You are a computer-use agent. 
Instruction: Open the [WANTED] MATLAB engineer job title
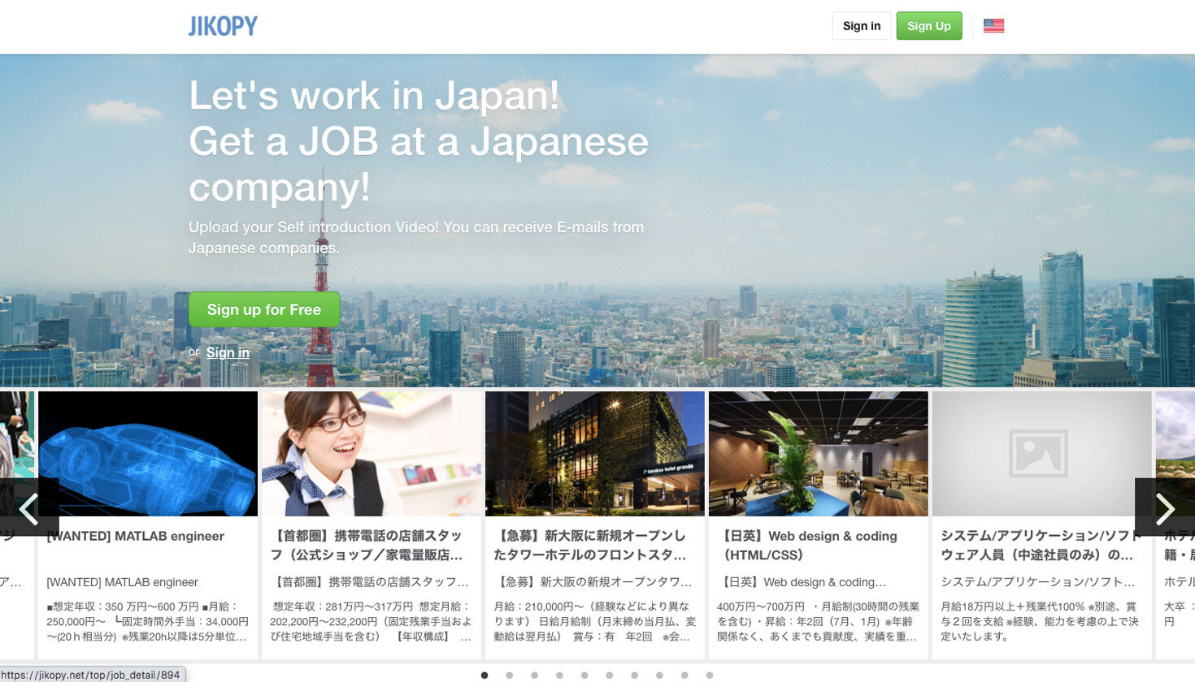136,536
